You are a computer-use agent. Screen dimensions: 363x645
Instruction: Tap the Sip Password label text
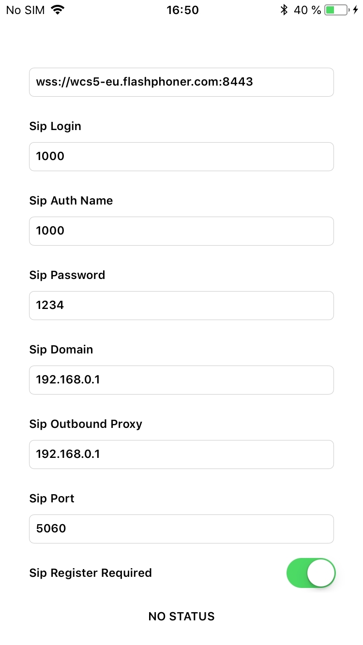pos(67,275)
